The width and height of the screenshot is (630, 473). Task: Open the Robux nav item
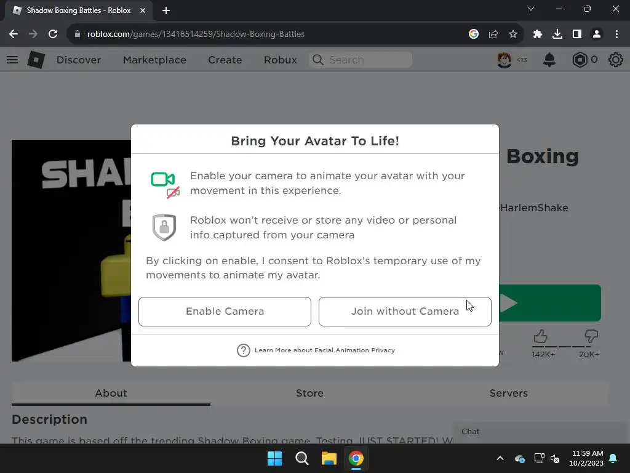click(281, 60)
